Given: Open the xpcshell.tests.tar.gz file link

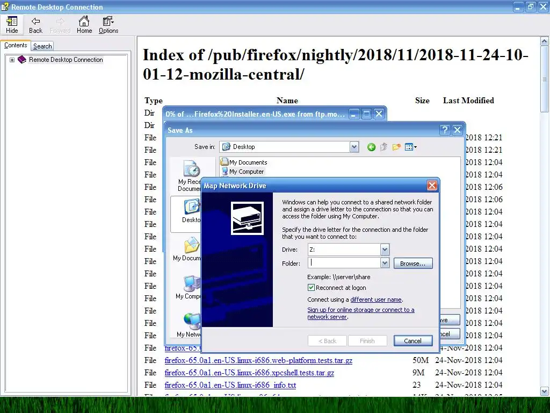Looking at the screenshot, I should point(249,373).
